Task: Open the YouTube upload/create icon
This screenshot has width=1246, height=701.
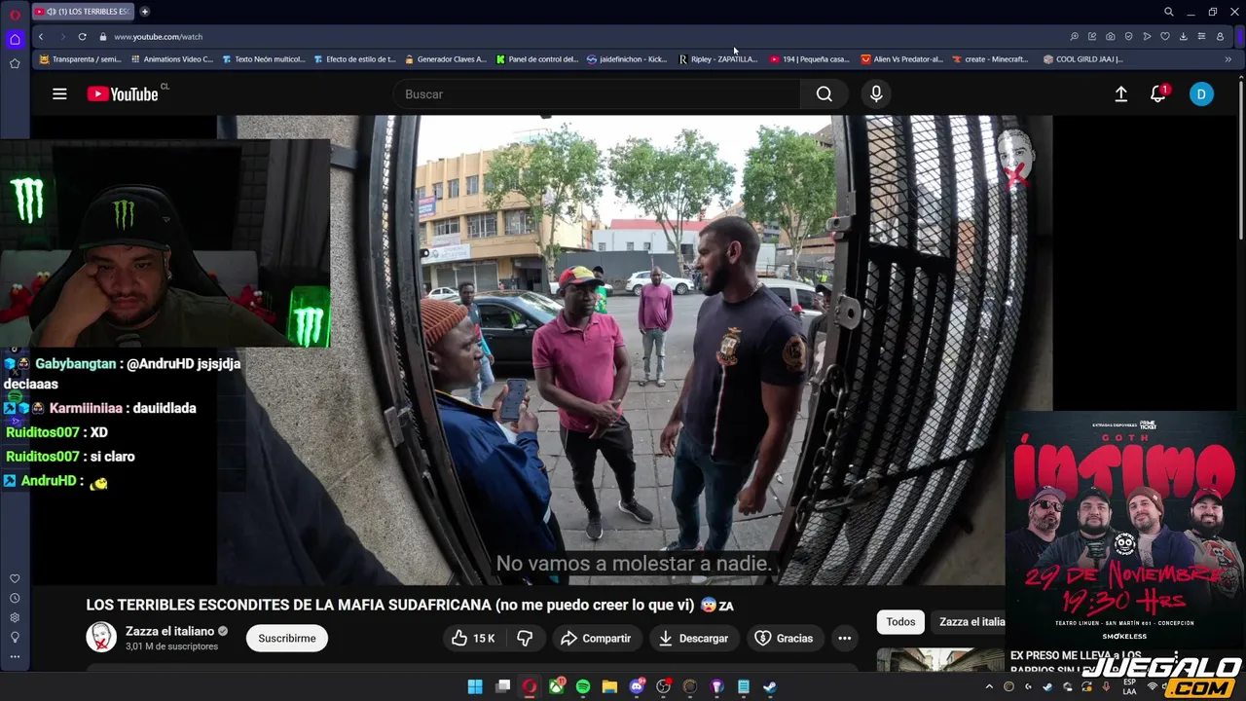Action: coord(1121,94)
